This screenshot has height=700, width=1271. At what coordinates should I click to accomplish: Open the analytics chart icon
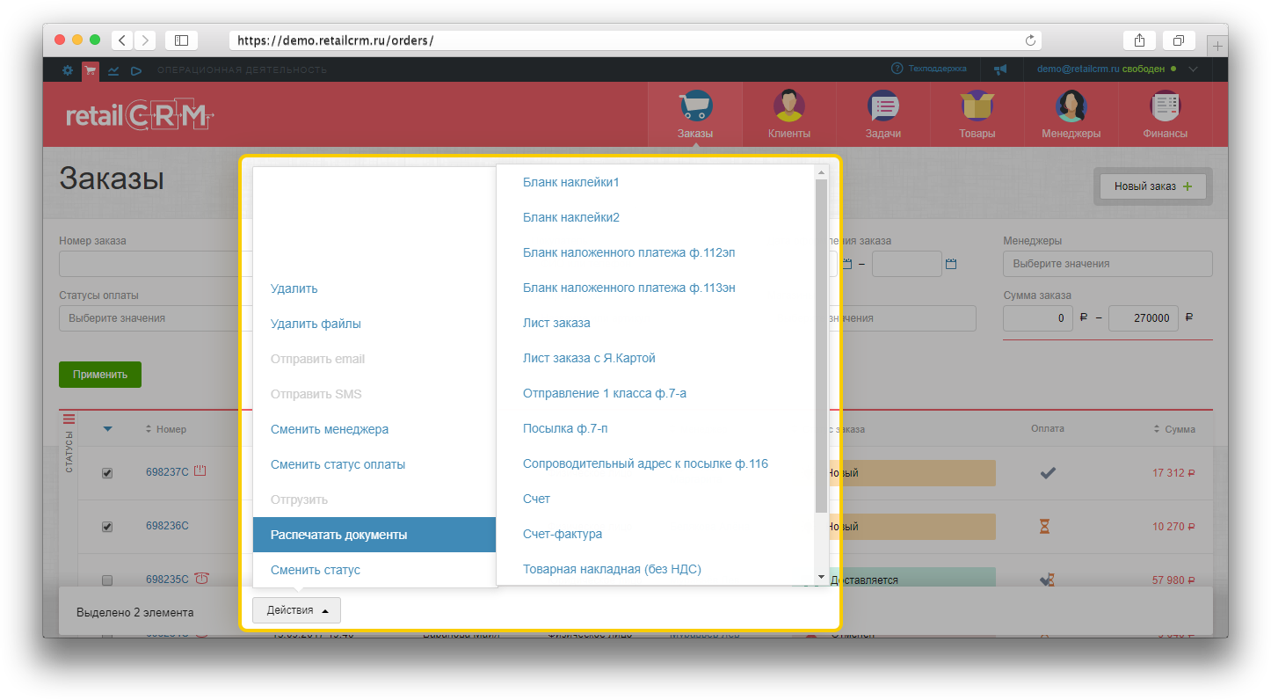[x=113, y=70]
